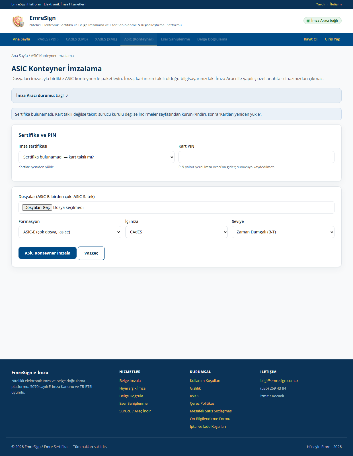This screenshot has width=353, height=456.
Task: Open the İletişim link at top
Action: [336, 4]
